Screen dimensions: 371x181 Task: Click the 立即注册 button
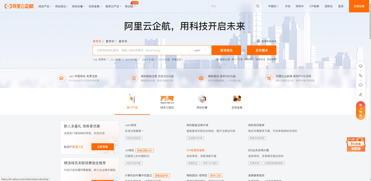coord(359,6)
